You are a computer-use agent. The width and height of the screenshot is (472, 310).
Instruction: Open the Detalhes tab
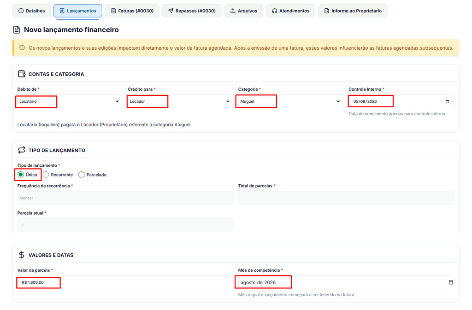32,11
